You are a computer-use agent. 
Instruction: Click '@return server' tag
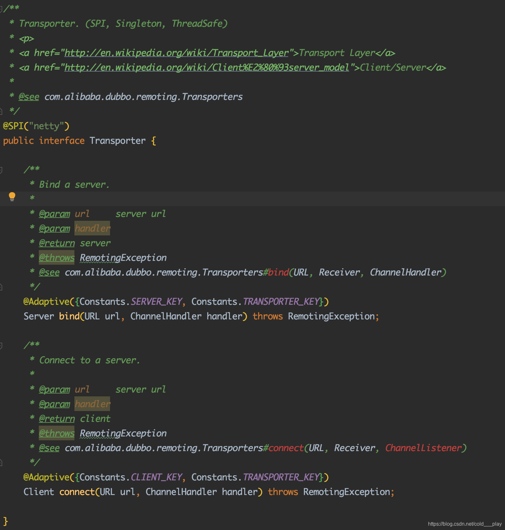pyautogui.click(x=75, y=243)
